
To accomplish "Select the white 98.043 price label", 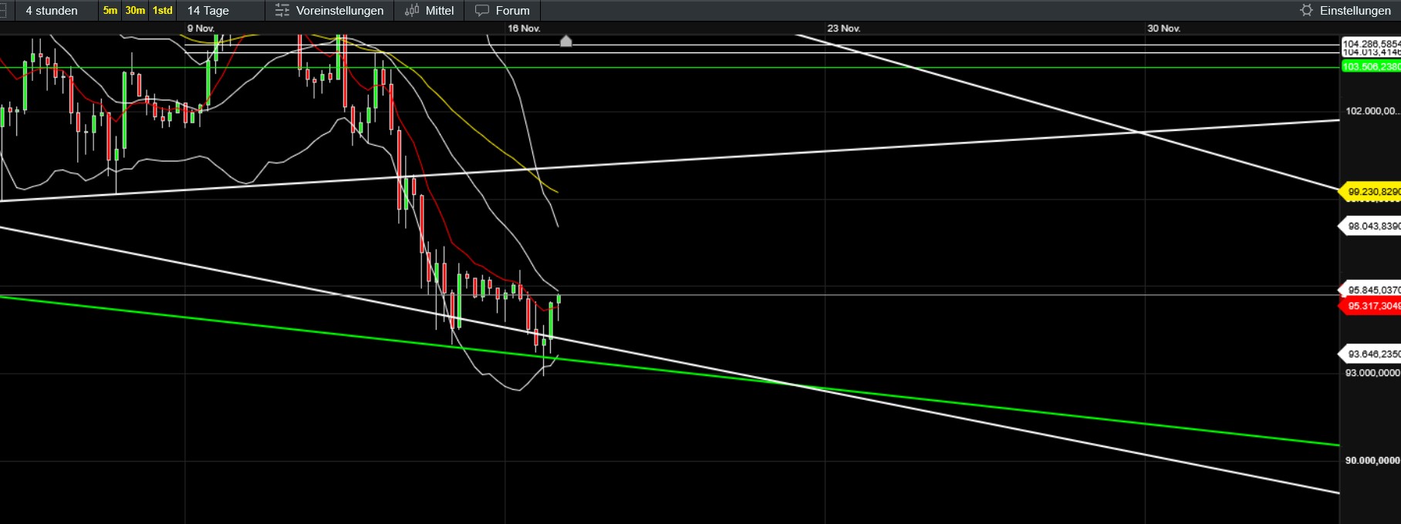I will (1372, 226).
